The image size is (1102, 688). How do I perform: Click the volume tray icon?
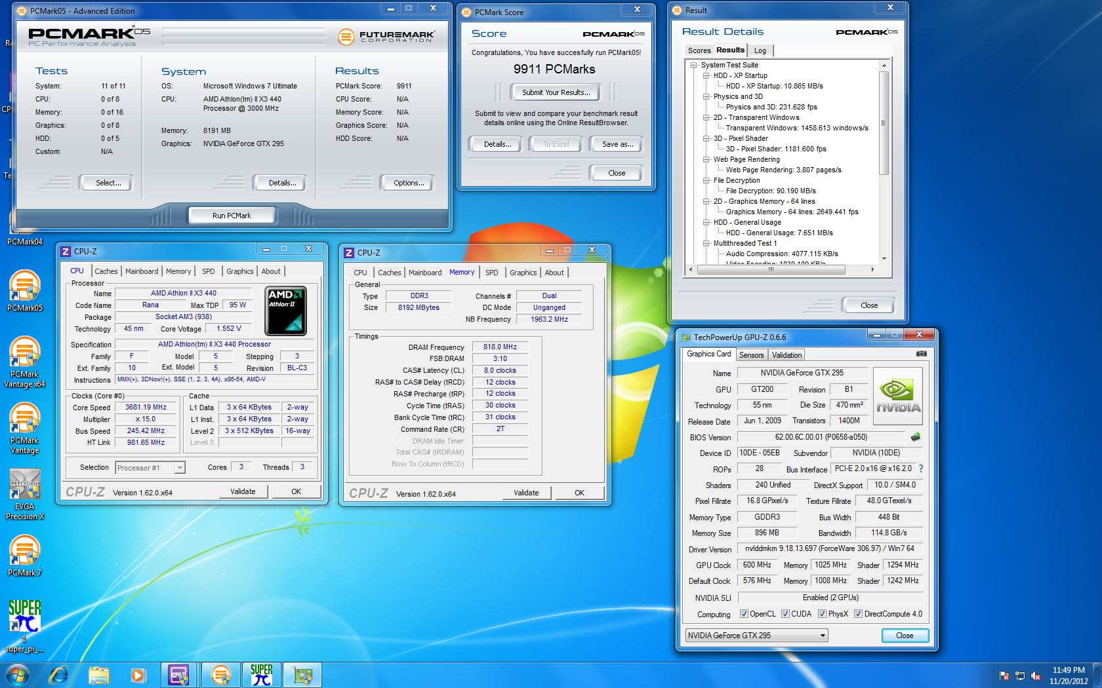pyautogui.click(x=1036, y=676)
